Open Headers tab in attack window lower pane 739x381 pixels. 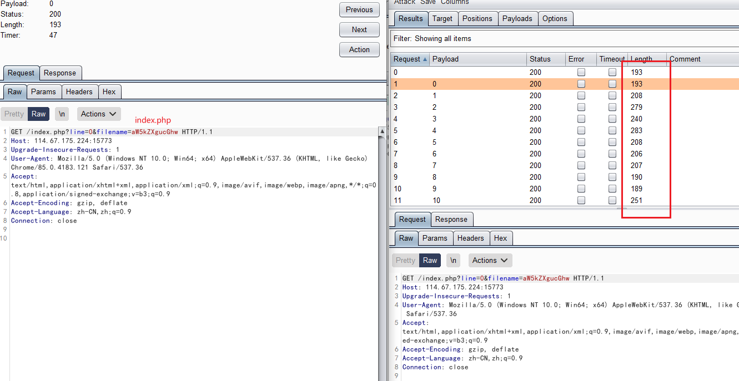pyautogui.click(x=471, y=238)
